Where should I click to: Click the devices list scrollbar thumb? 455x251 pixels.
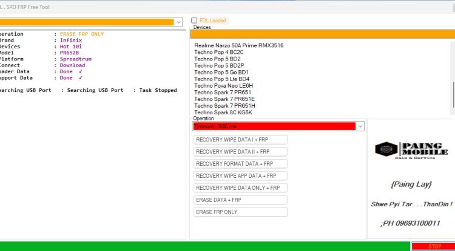click(453, 94)
